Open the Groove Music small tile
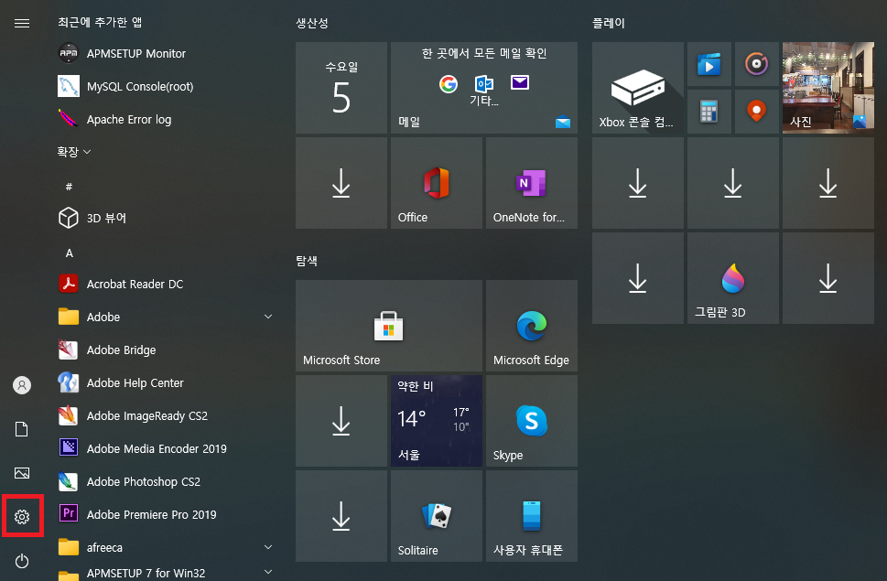Screen dimensions: 887x581 [x=756, y=64]
